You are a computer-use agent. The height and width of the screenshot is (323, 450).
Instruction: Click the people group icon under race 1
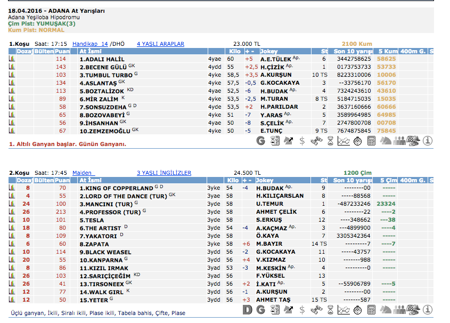click(x=399, y=141)
